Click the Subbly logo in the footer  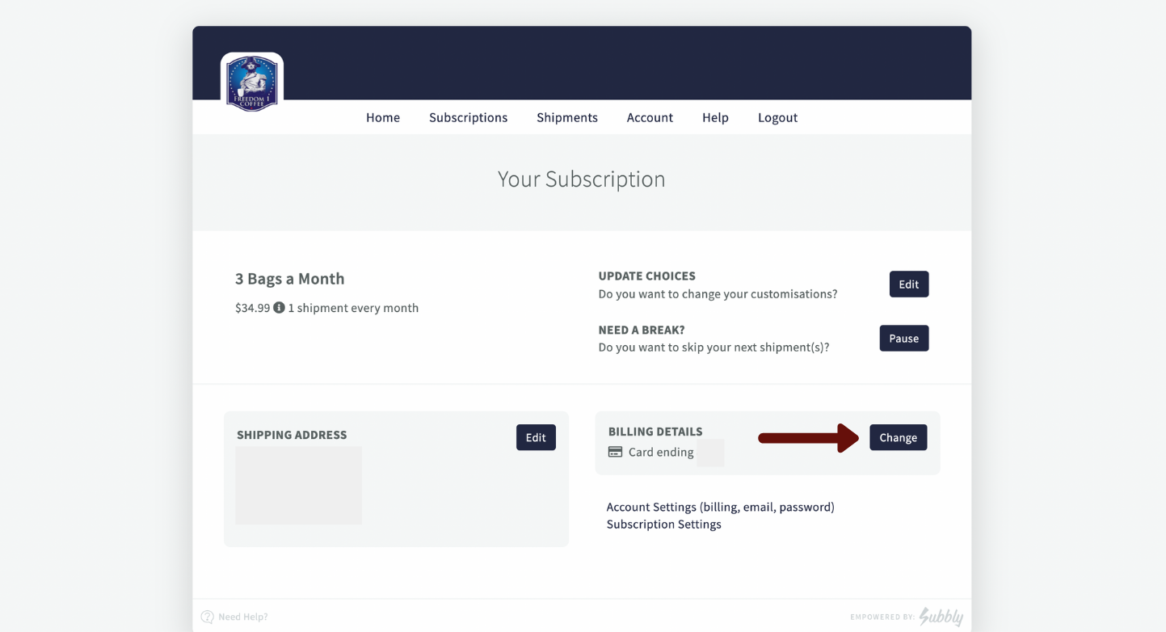(941, 616)
